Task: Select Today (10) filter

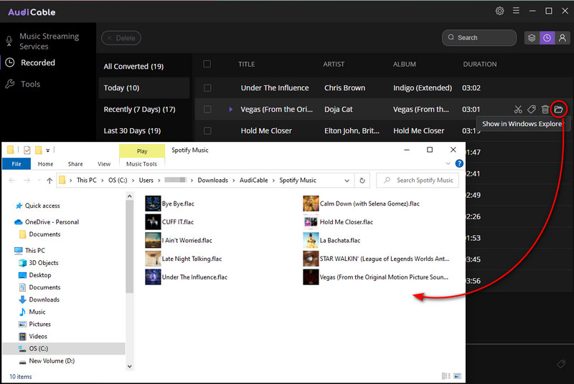Action: coord(144,87)
